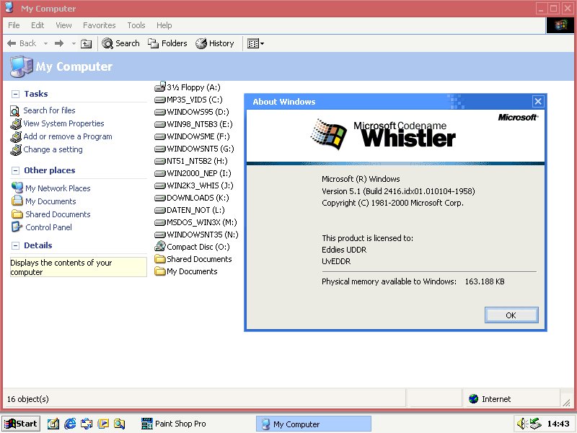Click the Up folder toolbar icon
Screen dimensions: 577x433
click(87, 43)
